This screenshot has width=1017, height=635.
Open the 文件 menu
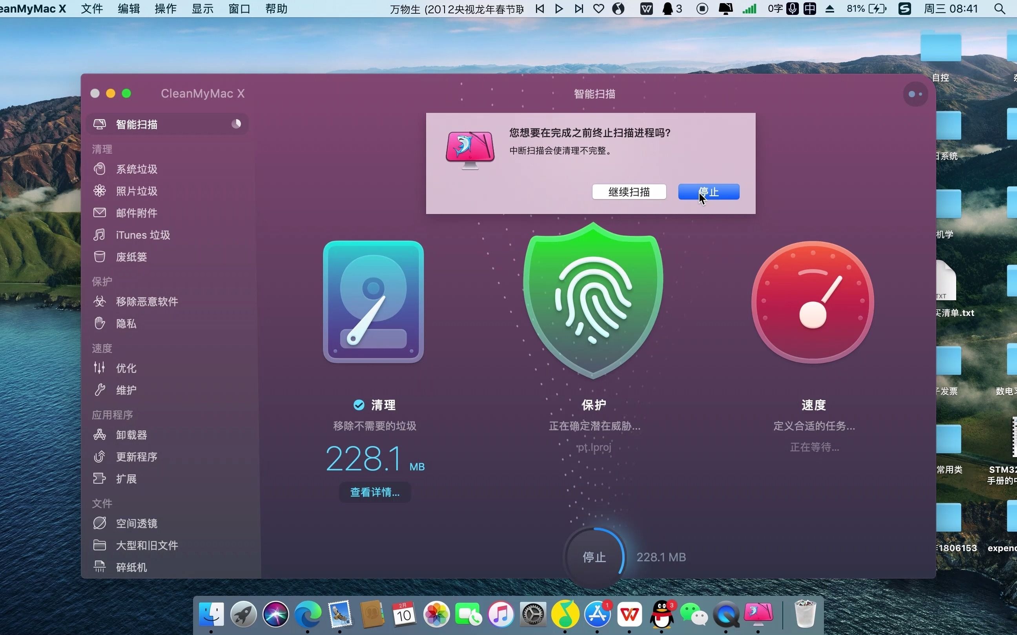point(91,8)
